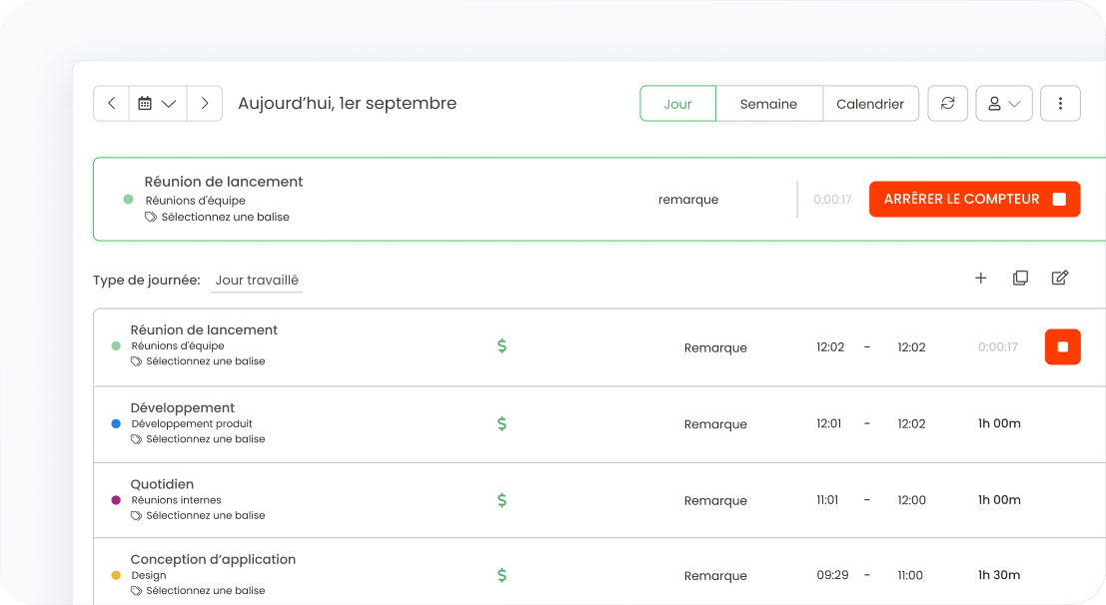Open the three-dot more options menu
1106x605 pixels.
[1060, 104]
